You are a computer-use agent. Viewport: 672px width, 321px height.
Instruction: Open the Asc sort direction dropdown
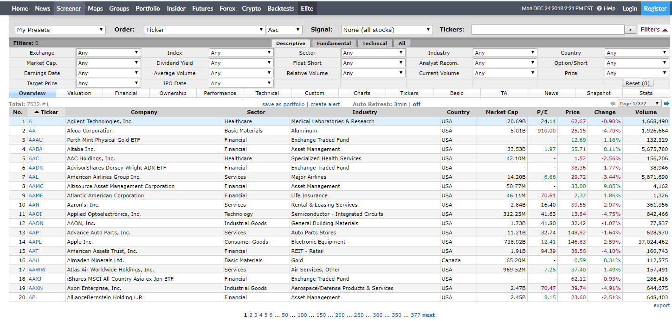284,30
